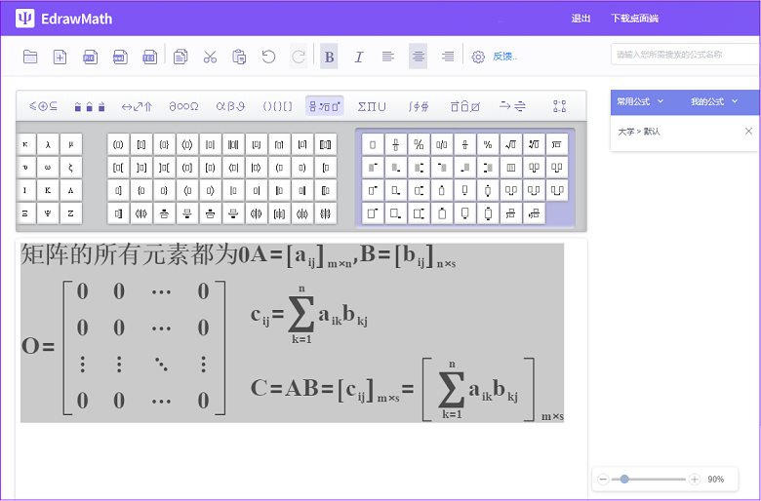The image size is (761, 501).
Task: Click 退出 to log out
Action: click(581, 19)
